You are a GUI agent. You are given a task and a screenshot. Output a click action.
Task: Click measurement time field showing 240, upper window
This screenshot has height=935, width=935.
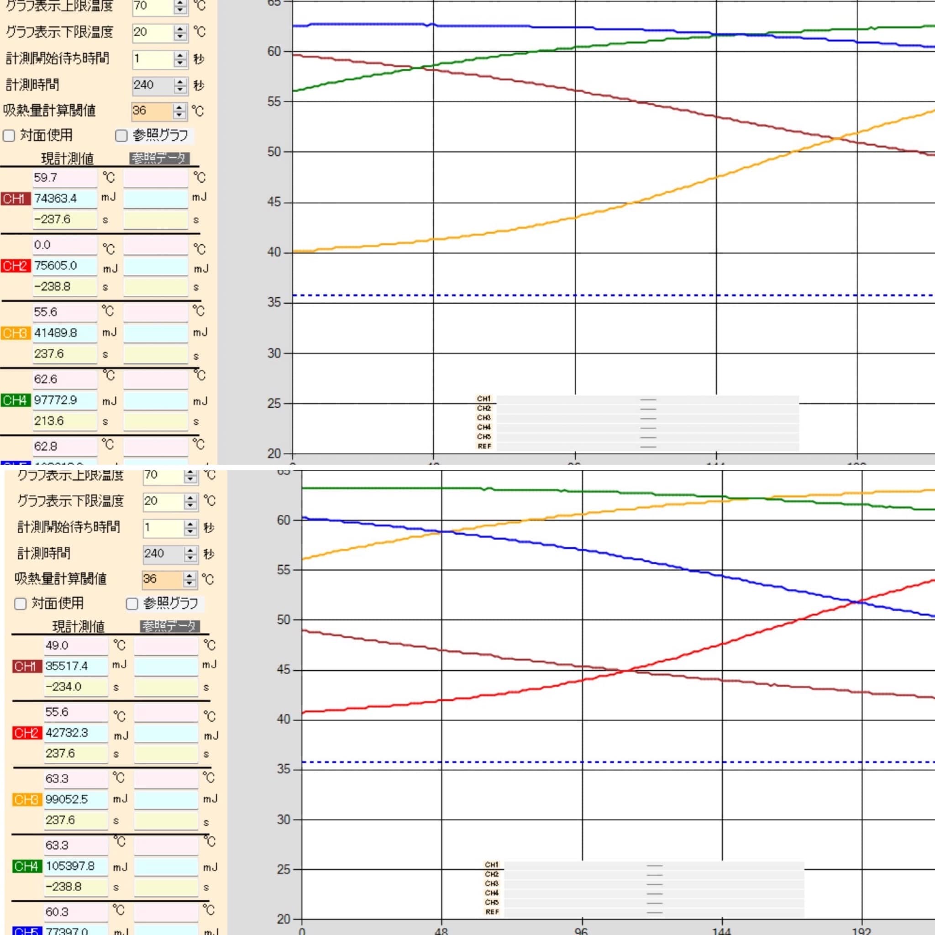pyautogui.click(x=153, y=86)
